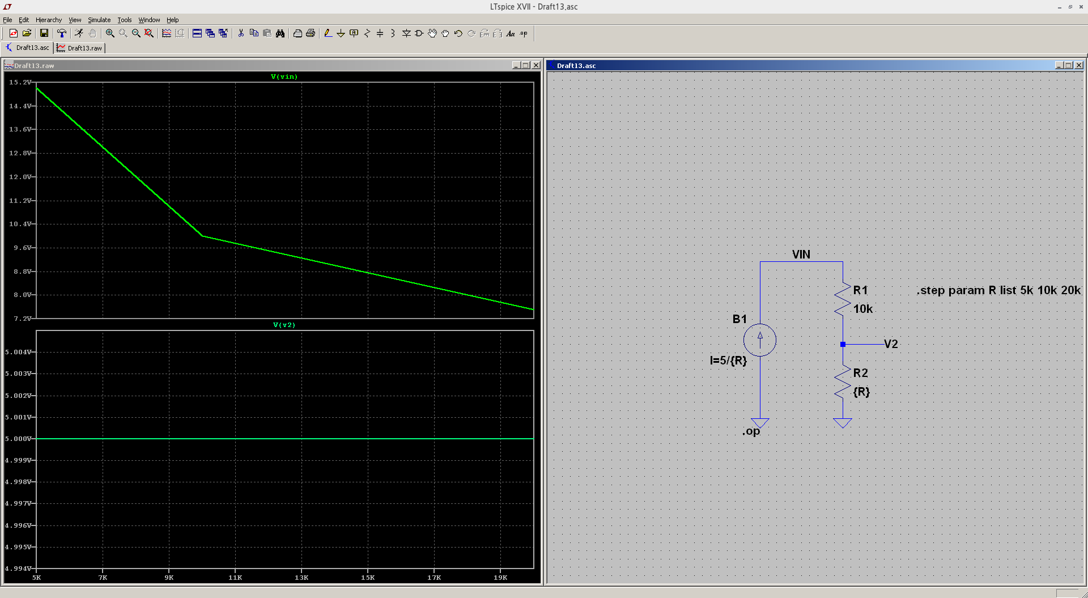This screenshot has width=1088, height=598.
Task: Select the Diode component tool
Action: (406, 33)
